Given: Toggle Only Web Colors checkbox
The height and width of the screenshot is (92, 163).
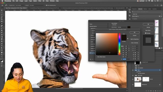Looking at the screenshot, I should tap(97, 57).
